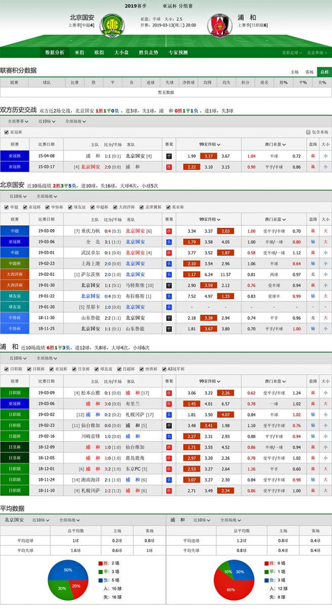Screen dimensions: 332x609
Task: Click the 大西洋杯 tag of 19-02-01
Action: (x=15, y=274)
